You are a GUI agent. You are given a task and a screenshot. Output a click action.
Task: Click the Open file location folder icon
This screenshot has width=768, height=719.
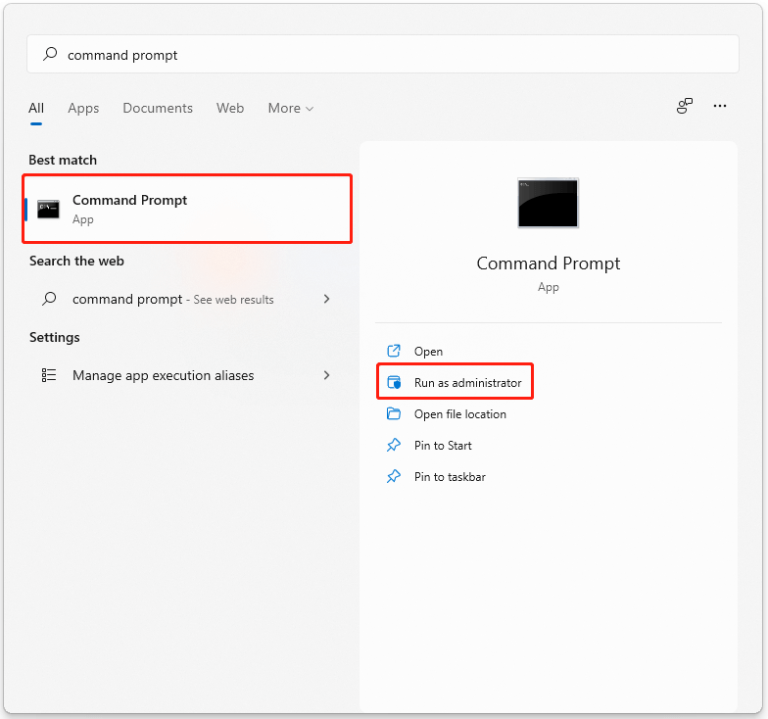pos(394,413)
